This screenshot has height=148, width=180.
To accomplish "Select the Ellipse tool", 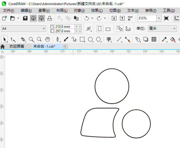I will (x=91, y=40).
